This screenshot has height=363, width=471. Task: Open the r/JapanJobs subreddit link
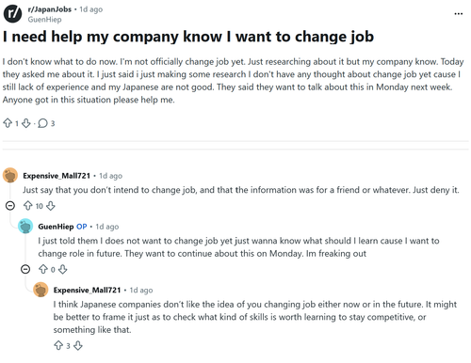click(50, 9)
